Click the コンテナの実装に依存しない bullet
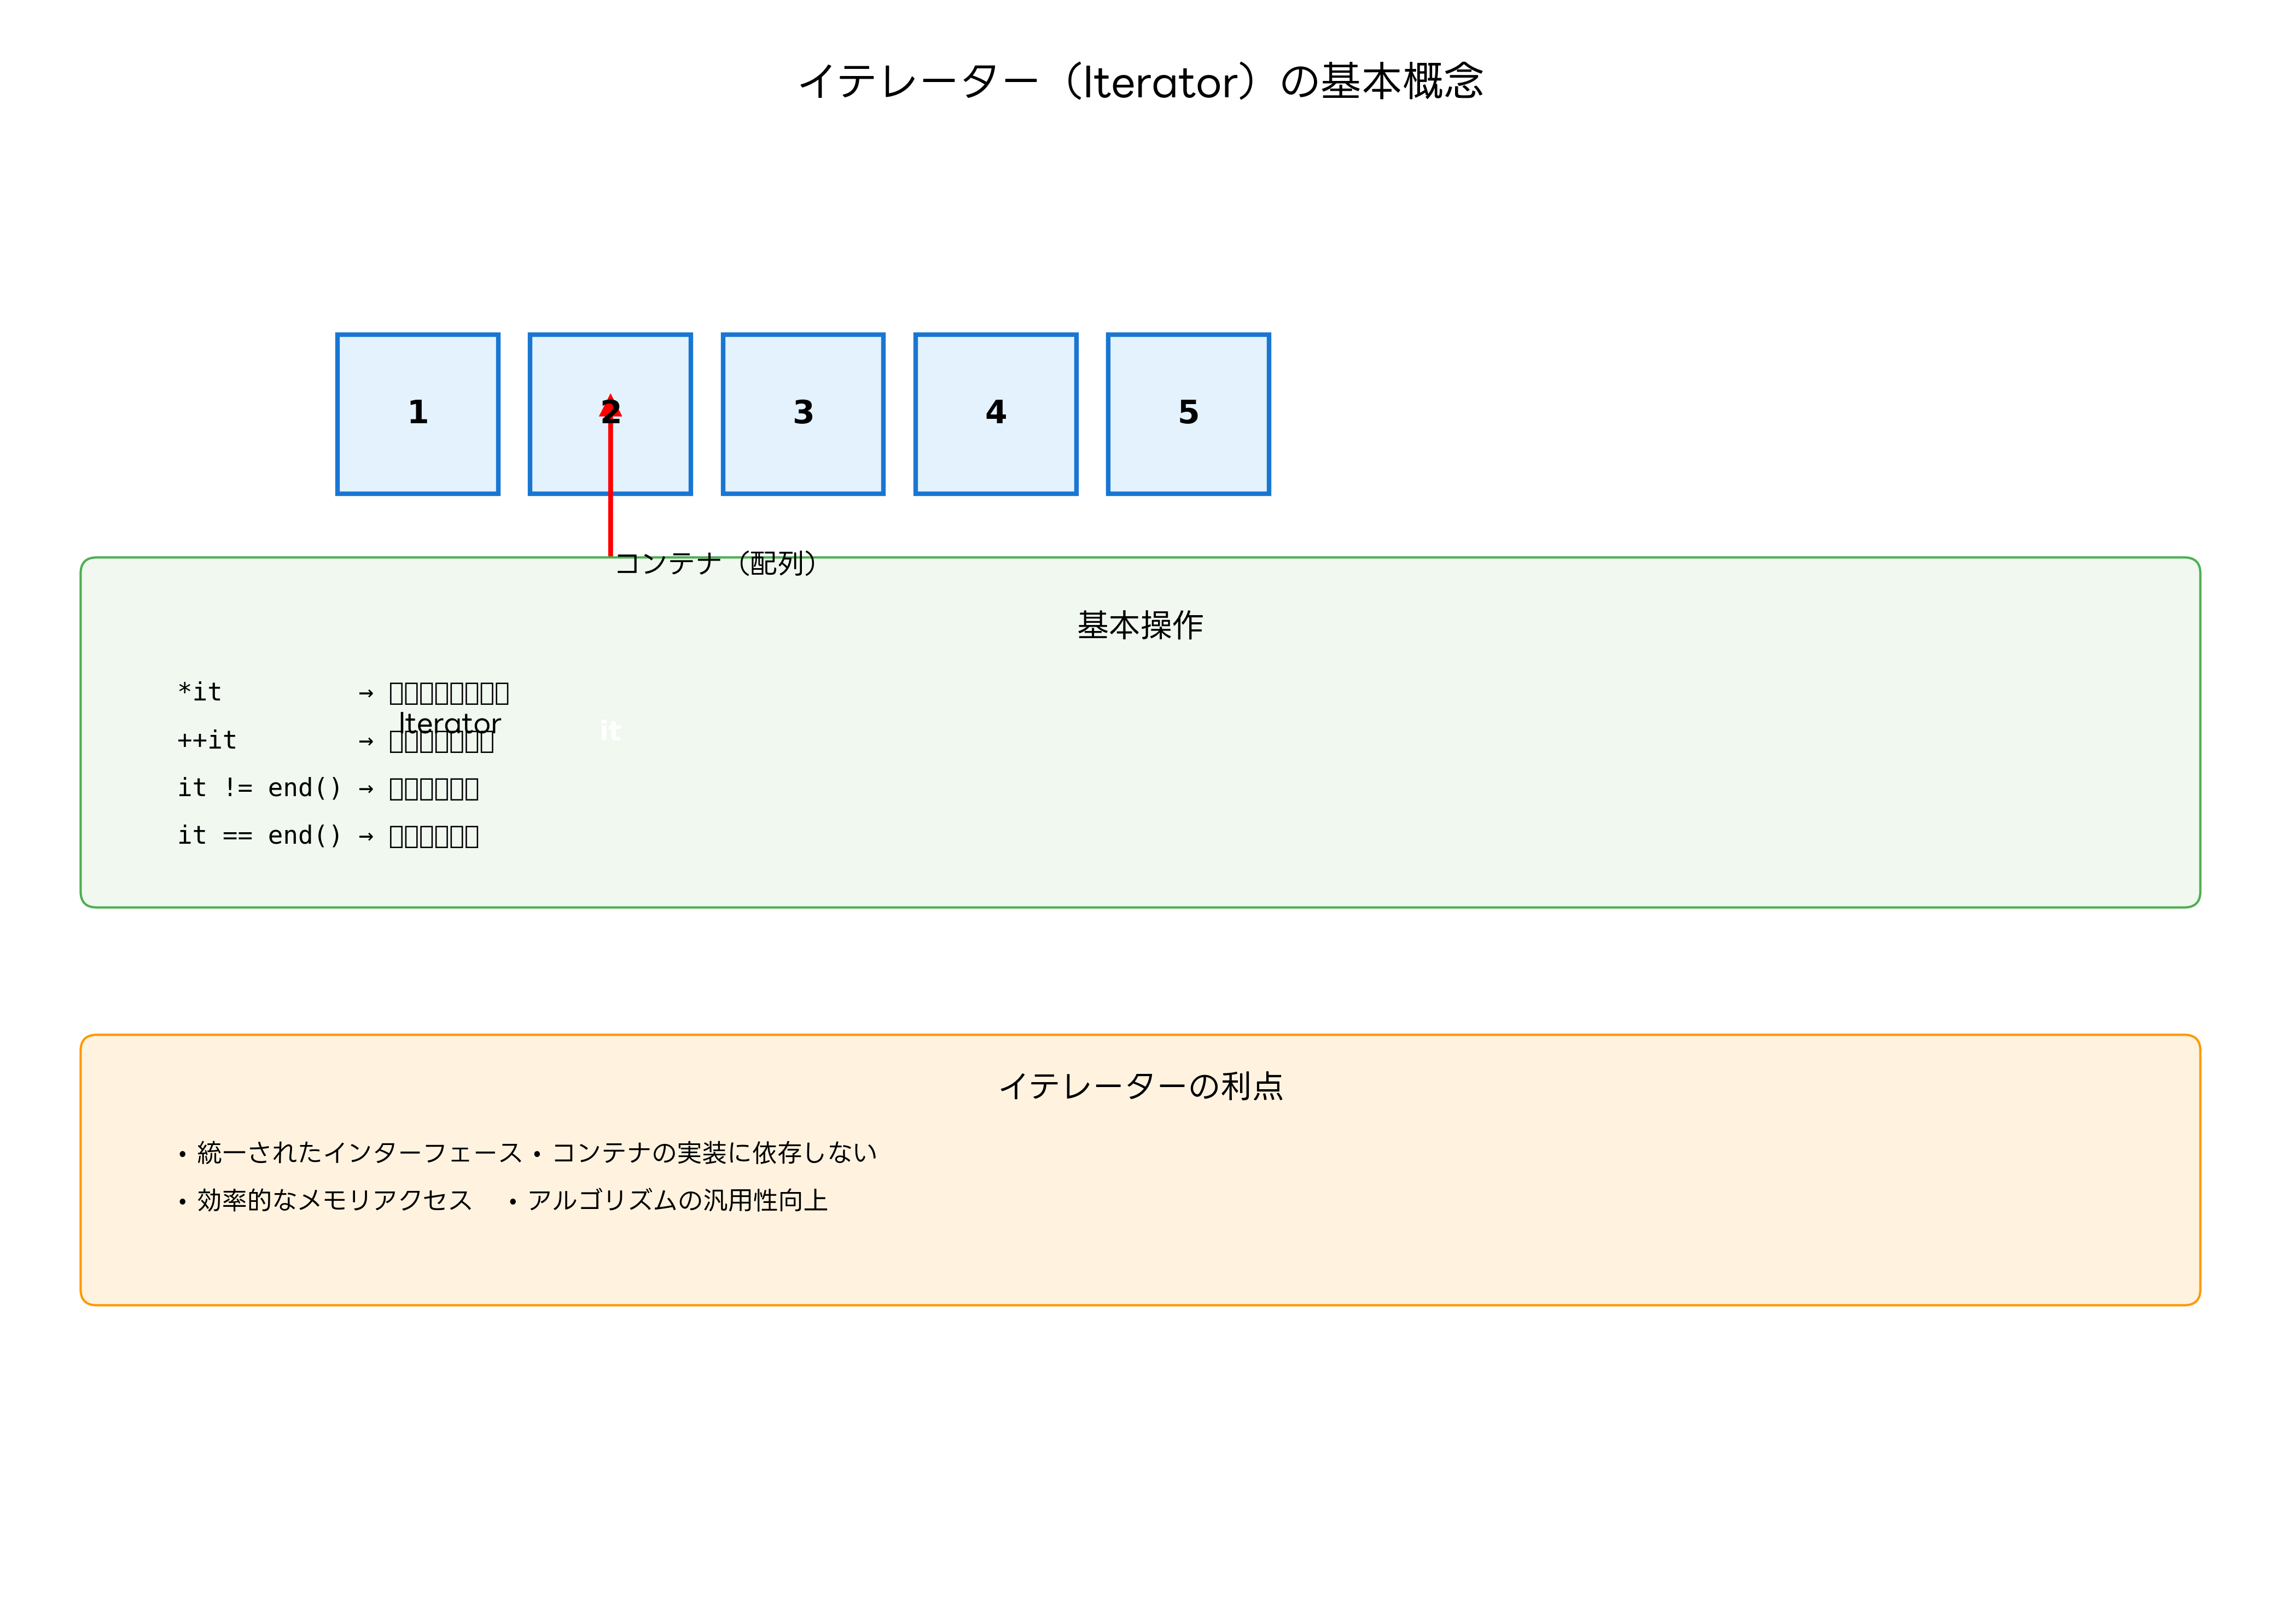The width and height of the screenshot is (2281, 1624). (x=705, y=1153)
